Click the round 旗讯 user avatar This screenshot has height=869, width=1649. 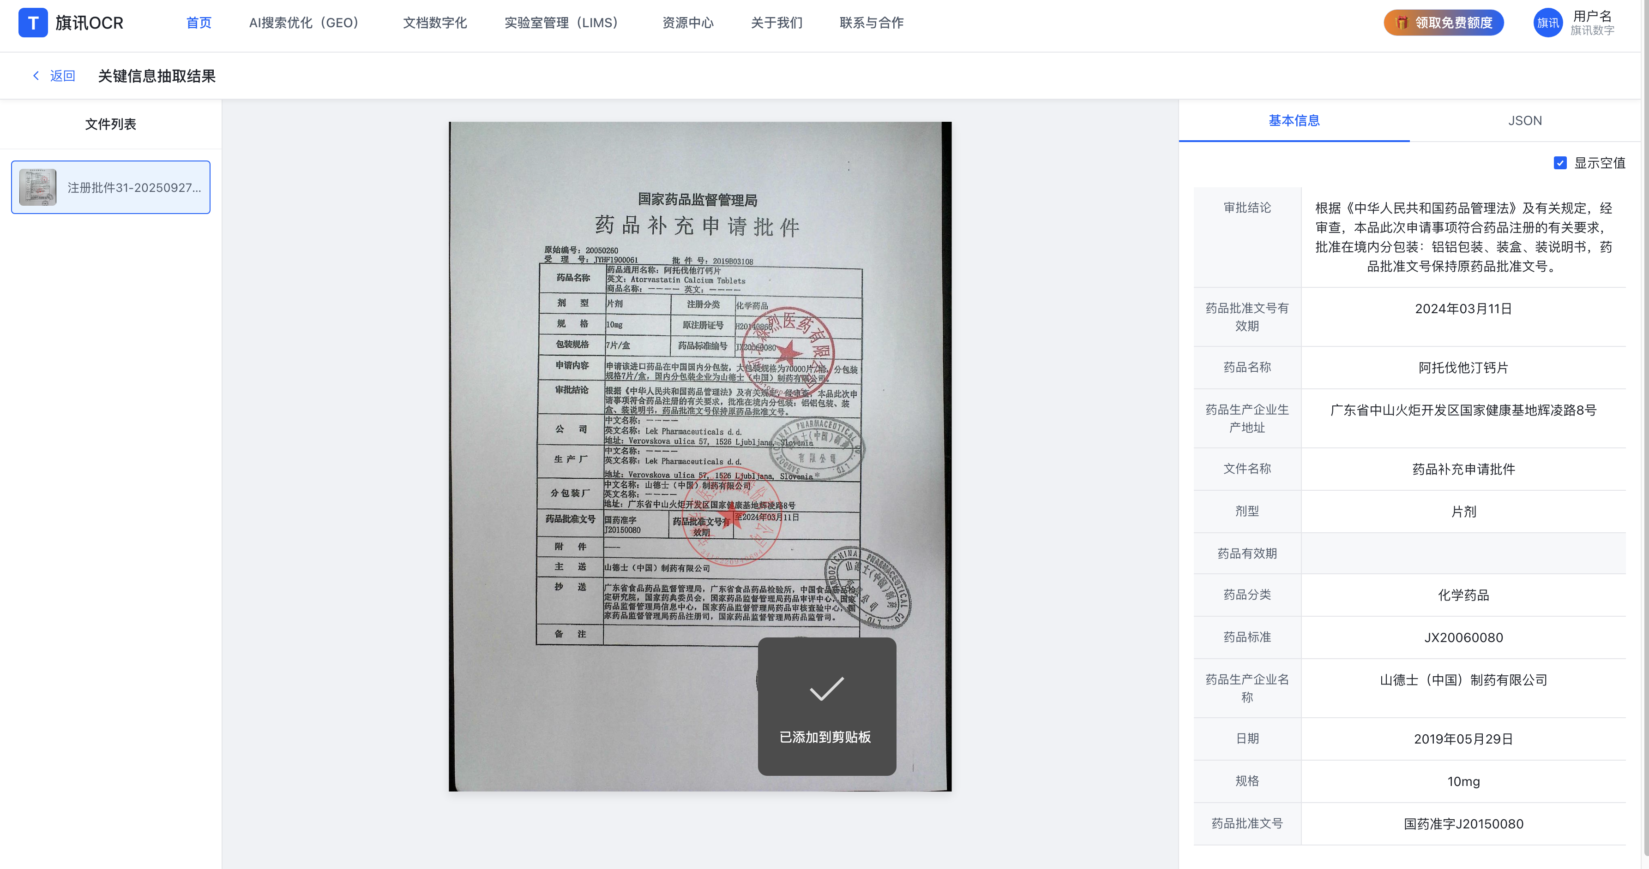1547,23
